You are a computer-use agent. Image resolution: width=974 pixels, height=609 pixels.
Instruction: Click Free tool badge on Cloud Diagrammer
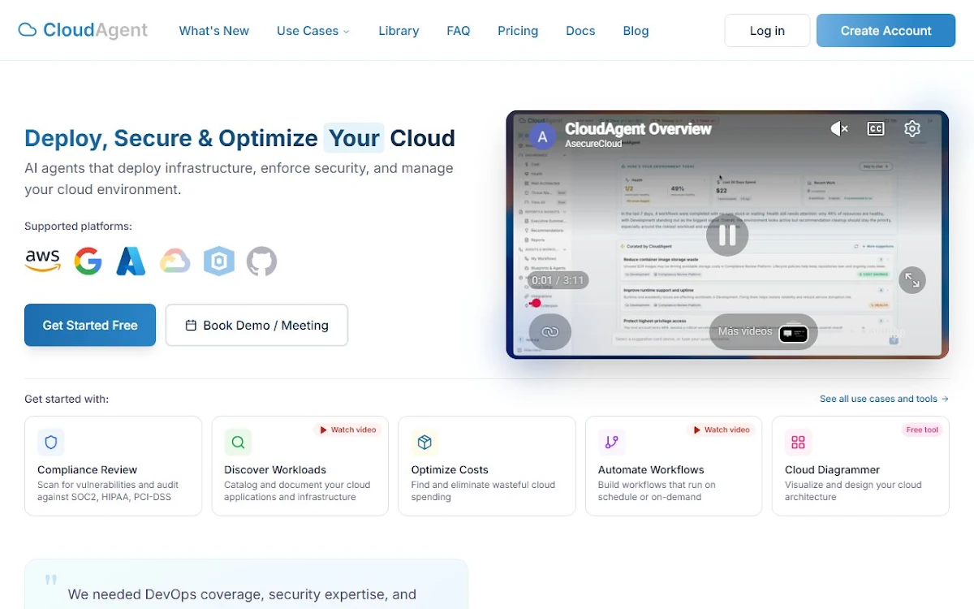point(922,430)
